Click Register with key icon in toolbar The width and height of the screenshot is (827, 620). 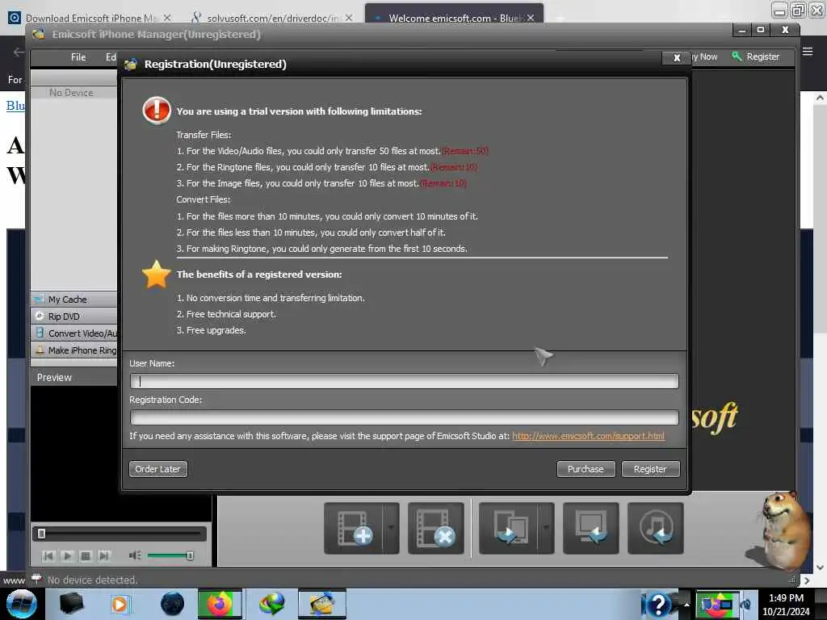tap(756, 57)
